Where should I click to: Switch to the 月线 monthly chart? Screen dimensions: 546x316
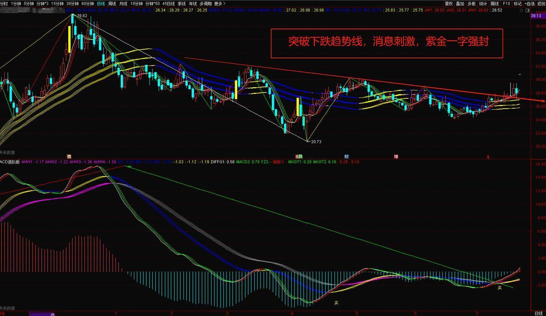[124, 3]
